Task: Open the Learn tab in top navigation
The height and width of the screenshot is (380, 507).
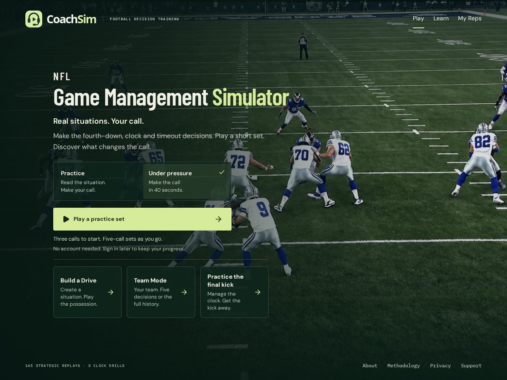Action: click(x=441, y=19)
